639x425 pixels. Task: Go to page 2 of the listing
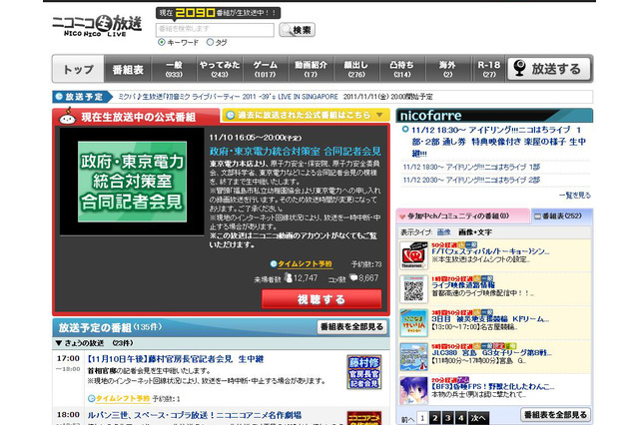tap(435, 418)
